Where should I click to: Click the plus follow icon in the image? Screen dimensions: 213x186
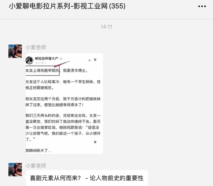coord(89,60)
